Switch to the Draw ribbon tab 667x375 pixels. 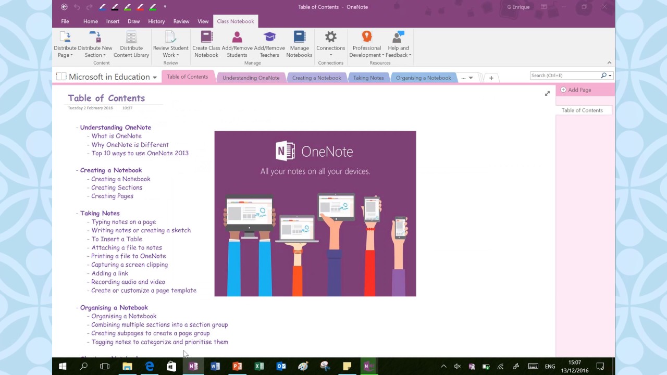(x=134, y=21)
